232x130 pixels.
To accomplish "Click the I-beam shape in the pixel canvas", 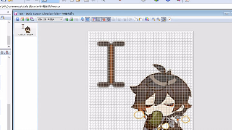I will pos(111,64).
